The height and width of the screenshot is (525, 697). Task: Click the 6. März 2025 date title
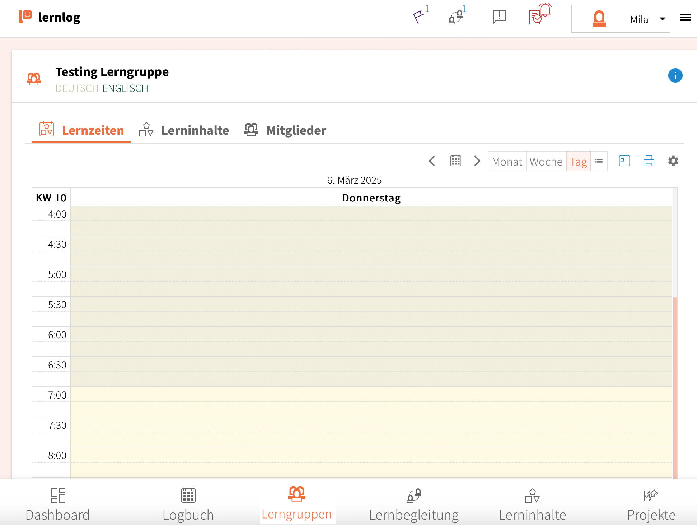point(354,180)
